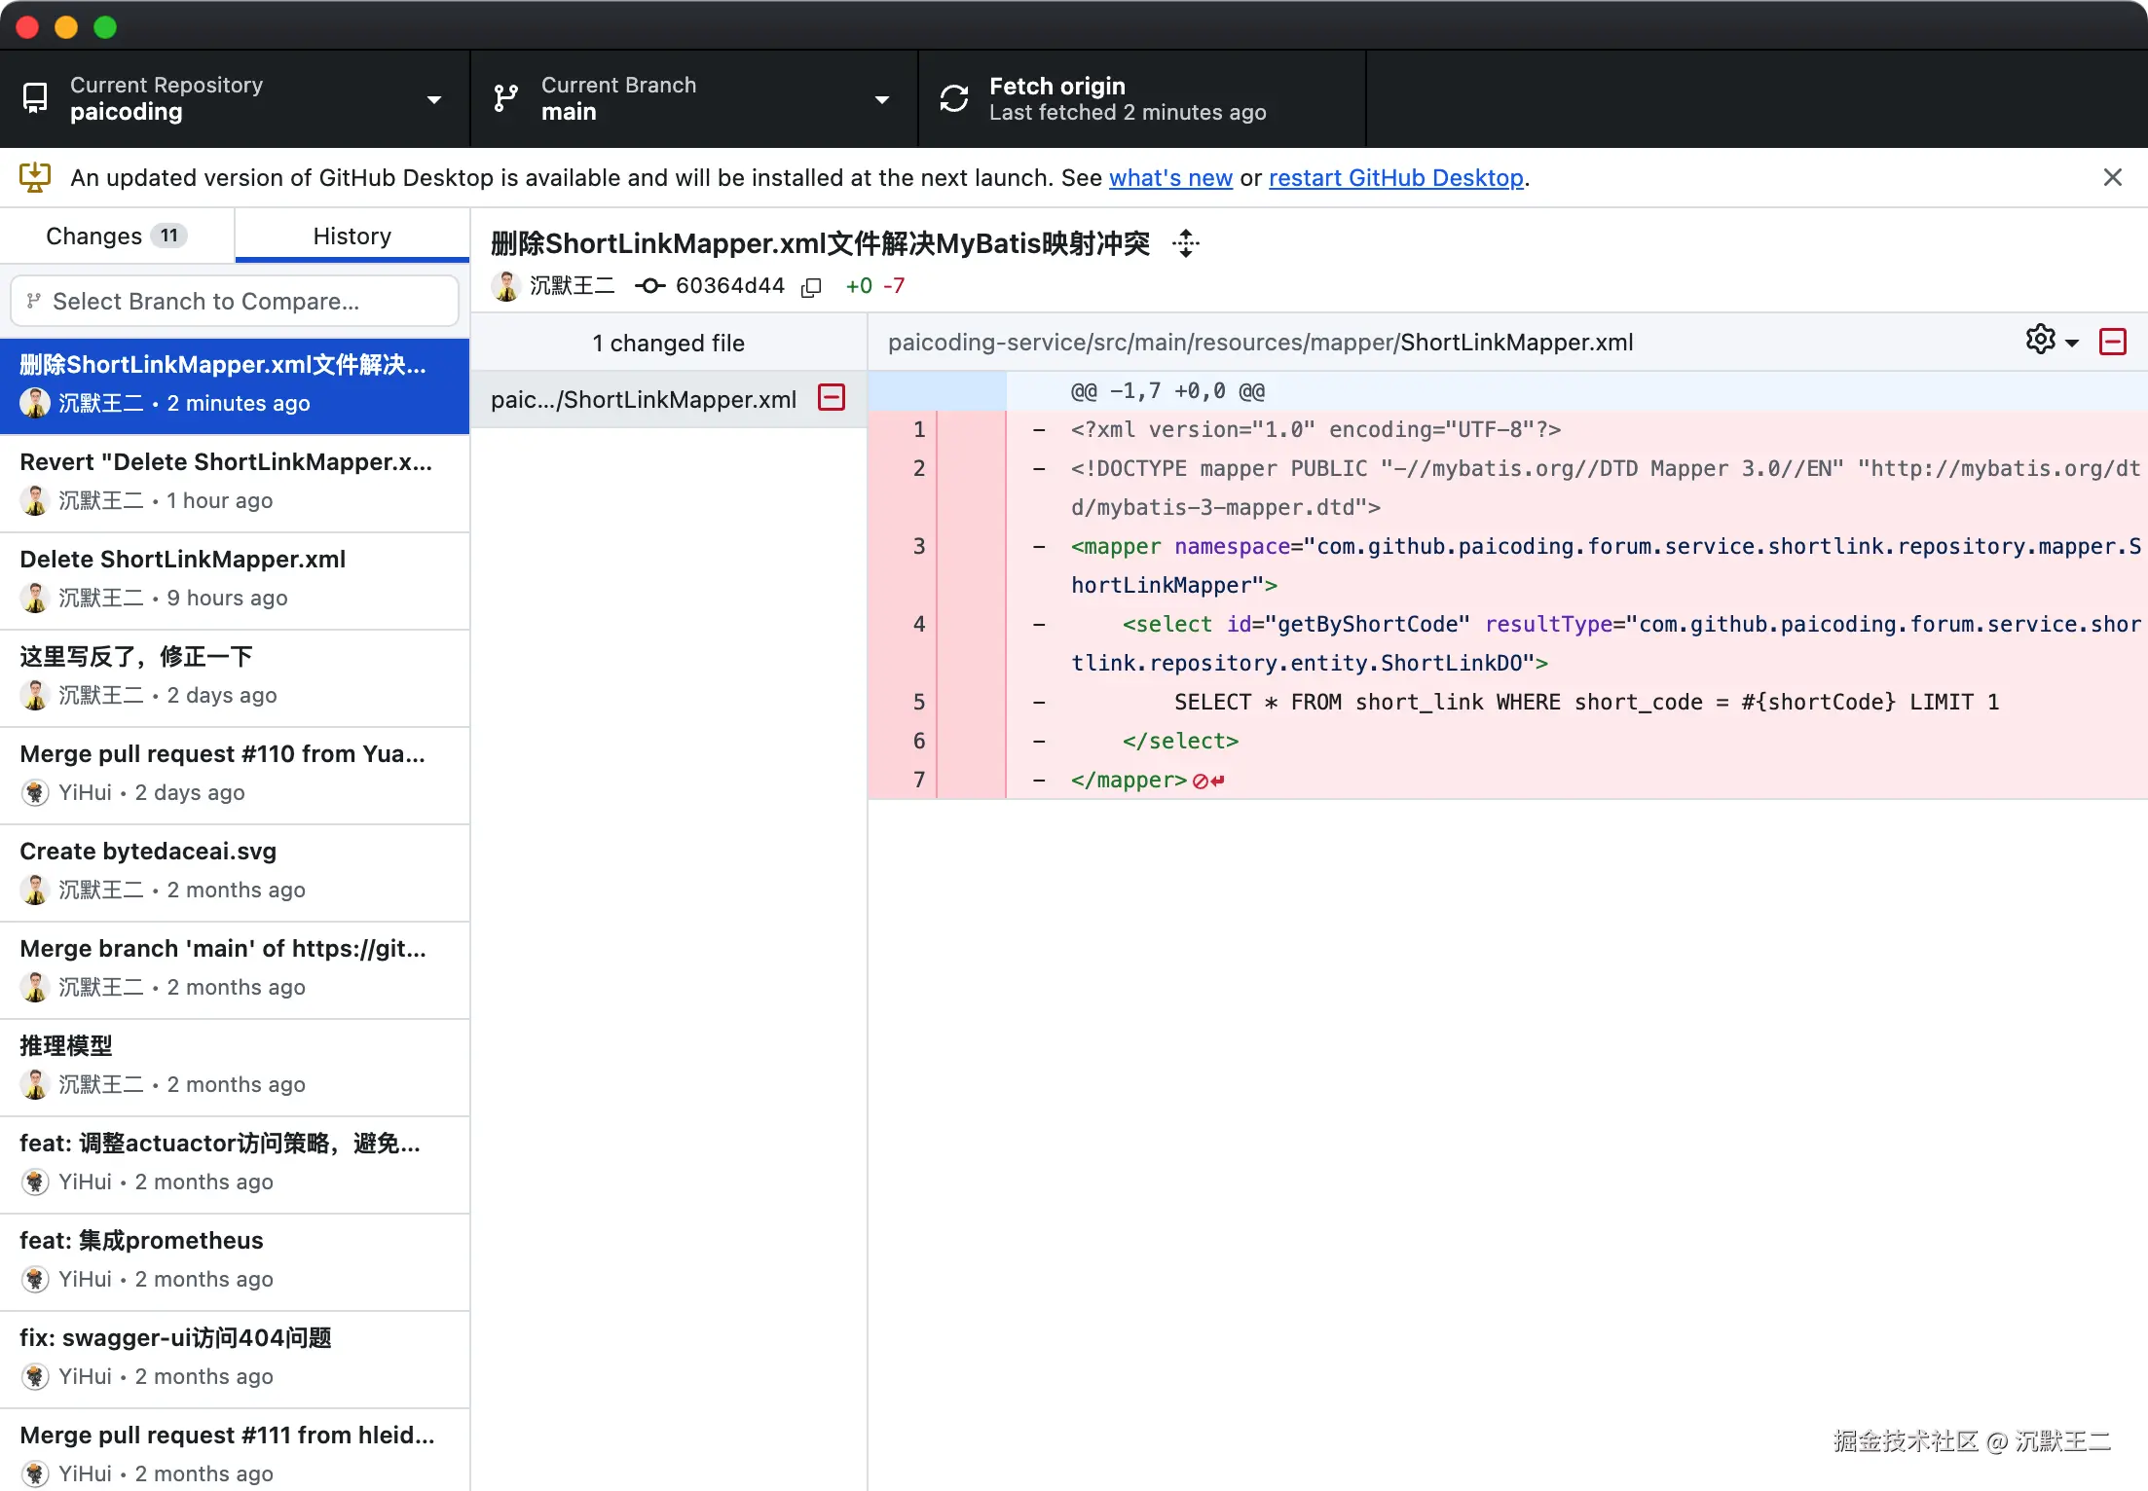The width and height of the screenshot is (2148, 1491).
Task: Click the expand commit description arrows icon
Action: point(1185,243)
